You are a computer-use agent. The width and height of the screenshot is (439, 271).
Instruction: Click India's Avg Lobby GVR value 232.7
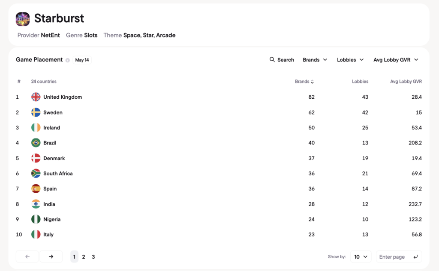coord(415,204)
